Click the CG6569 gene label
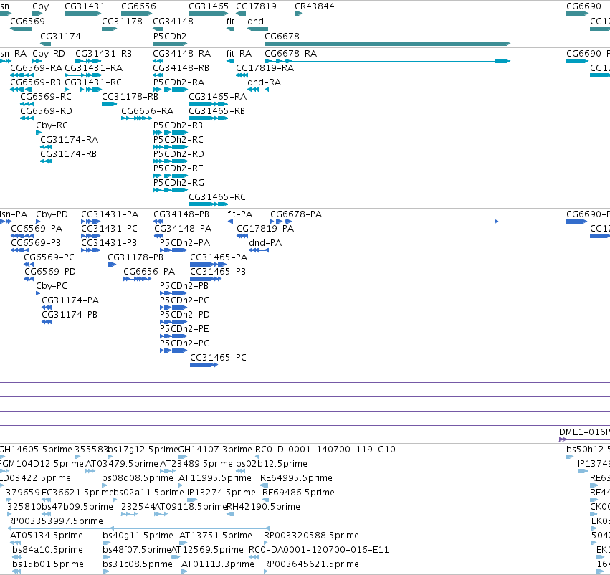This screenshot has height=575, width=610. pyautogui.click(x=27, y=21)
